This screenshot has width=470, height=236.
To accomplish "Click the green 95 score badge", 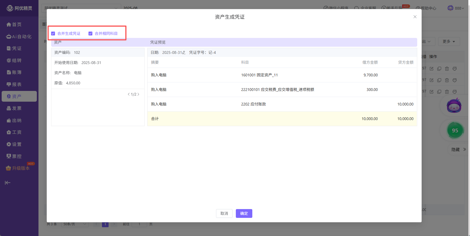I will [x=455, y=131].
